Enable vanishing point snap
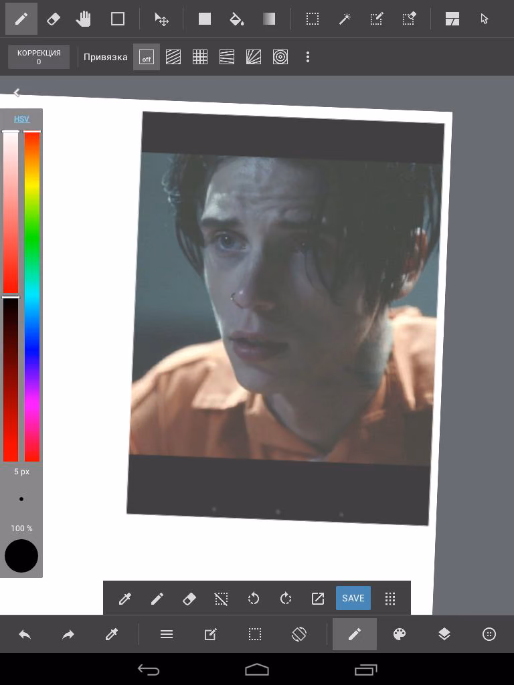 [x=227, y=57]
